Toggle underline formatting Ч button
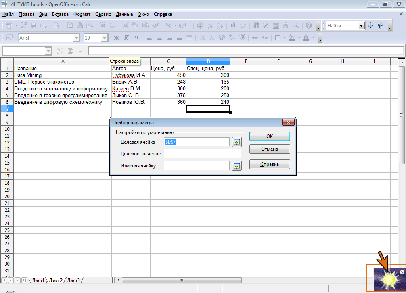Image resolution: width=406 pixels, height=293 pixels. coord(136,38)
